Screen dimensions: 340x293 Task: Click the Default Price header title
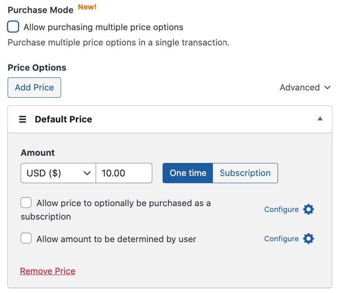[63, 119]
